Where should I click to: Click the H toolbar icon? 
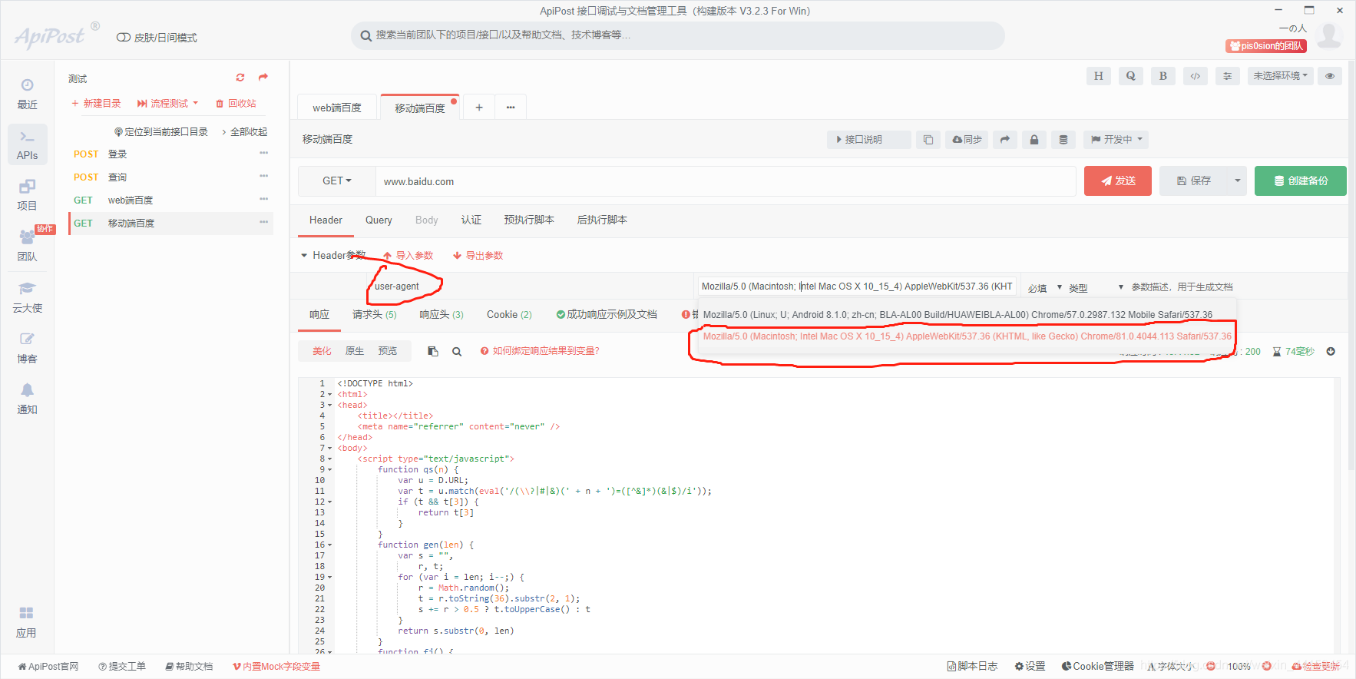[x=1099, y=76]
